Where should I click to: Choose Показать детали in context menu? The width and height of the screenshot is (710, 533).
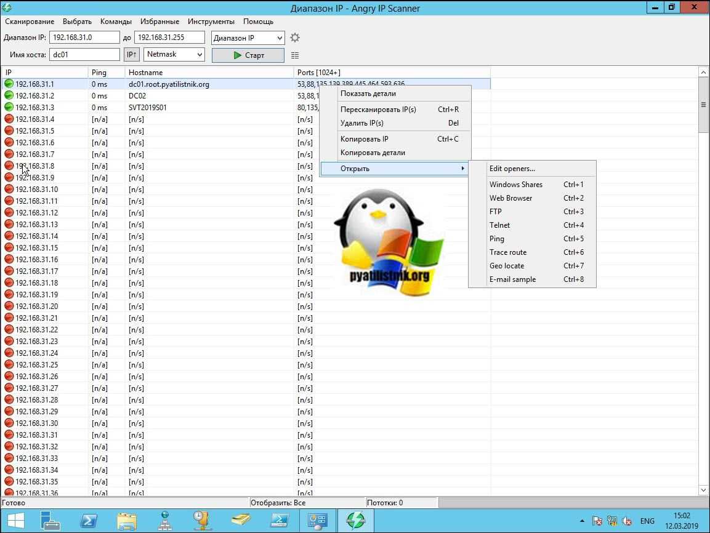pyautogui.click(x=368, y=94)
